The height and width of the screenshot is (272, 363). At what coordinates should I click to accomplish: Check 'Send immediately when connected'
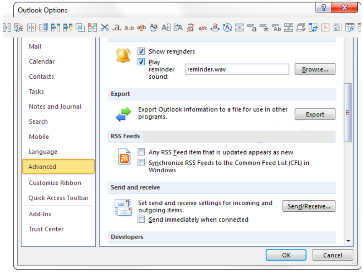[x=141, y=219]
